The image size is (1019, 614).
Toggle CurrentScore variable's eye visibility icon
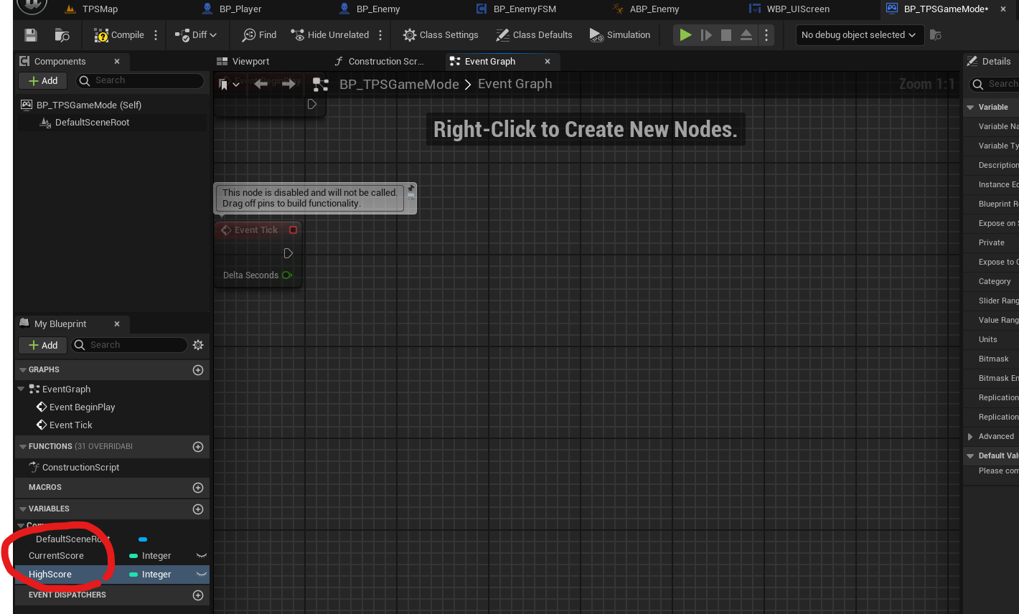pyautogui.click(x=202, y=556)
